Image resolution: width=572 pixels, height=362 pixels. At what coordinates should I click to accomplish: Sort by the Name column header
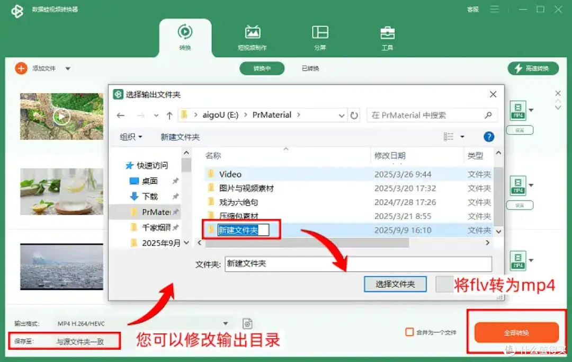point(213,155)
